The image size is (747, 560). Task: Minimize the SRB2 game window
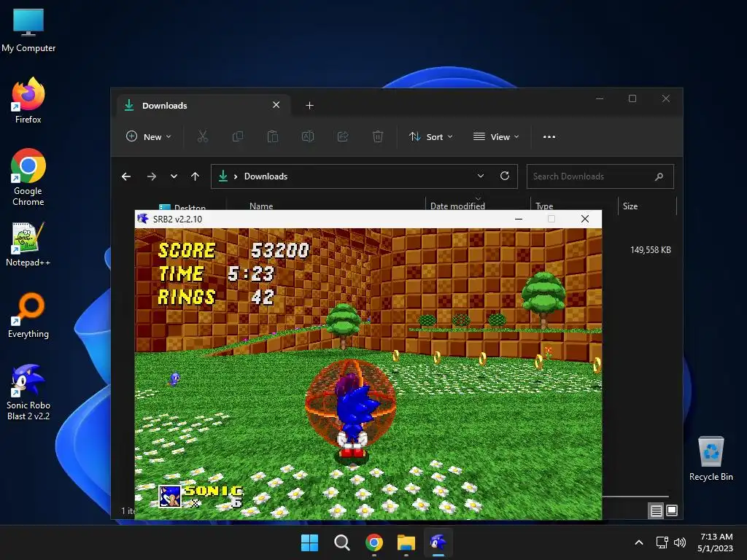(519, 219)
